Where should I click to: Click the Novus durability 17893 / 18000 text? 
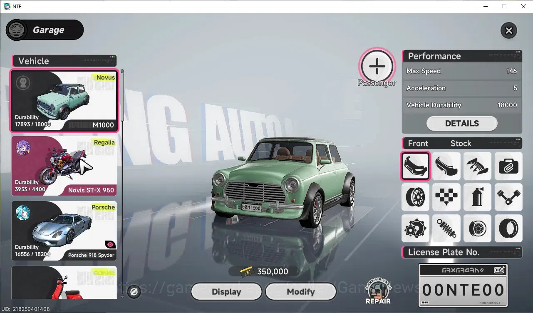tap(33, 124)
